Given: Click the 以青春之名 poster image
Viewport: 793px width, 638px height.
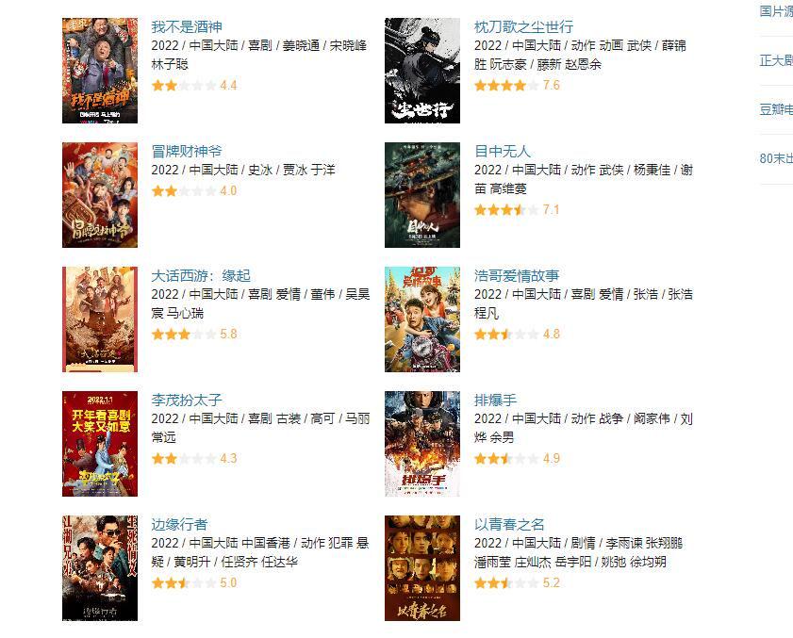Looking at the screenshot, I should pyautogui.click(x=422, y=567).
